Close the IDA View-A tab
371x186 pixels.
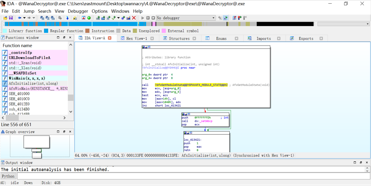(x=109, y=38)
